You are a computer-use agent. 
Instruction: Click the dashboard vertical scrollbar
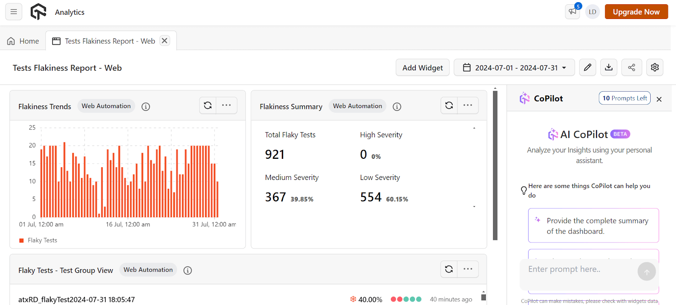coord(495,165)
